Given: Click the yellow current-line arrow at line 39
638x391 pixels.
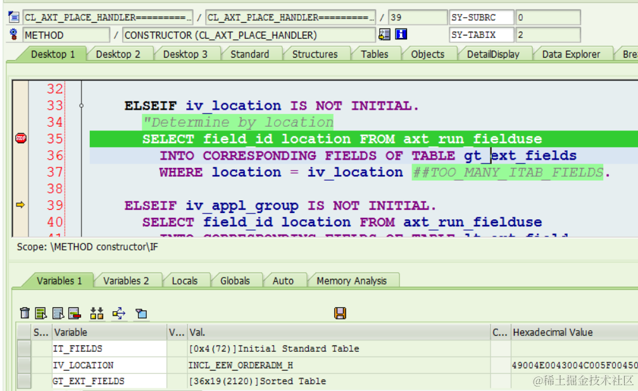Looking at the screenshot, I should [x=20, y=205].
